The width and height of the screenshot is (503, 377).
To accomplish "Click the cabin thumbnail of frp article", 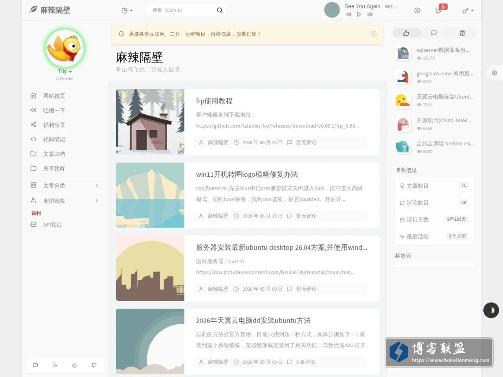I will click(150, 122).
